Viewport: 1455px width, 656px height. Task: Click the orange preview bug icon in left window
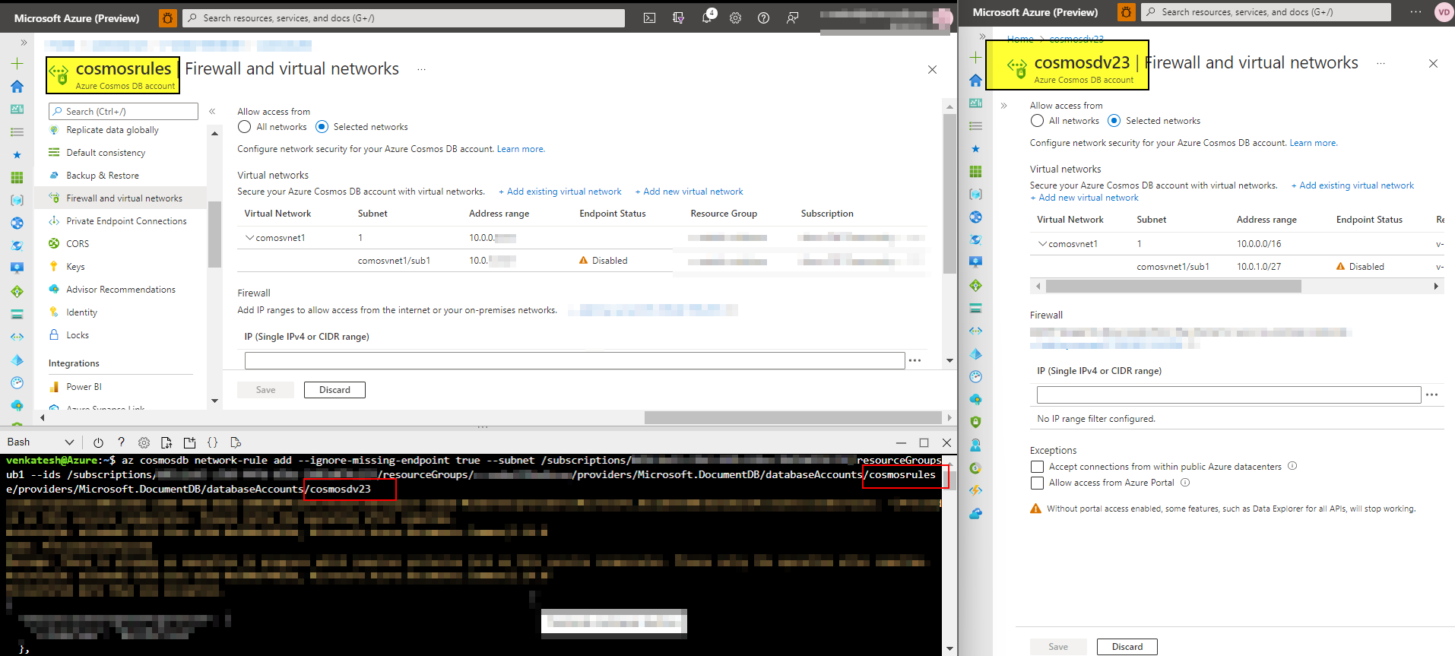pos(167,17)
